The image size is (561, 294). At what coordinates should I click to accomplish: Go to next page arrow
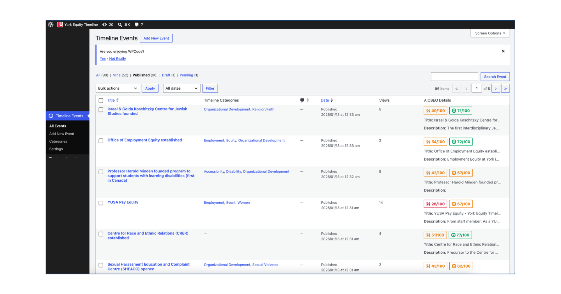point(496,89)
